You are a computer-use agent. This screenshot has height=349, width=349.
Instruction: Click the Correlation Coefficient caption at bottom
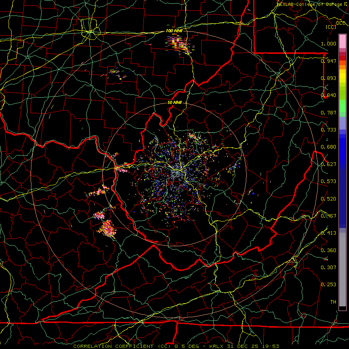(x=176, y=346)
